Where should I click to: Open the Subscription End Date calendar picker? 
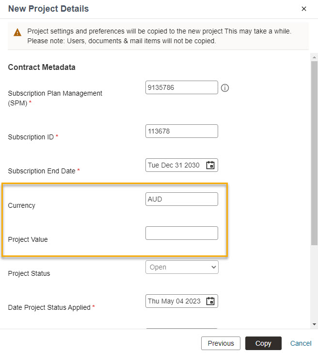coord(210,165)
